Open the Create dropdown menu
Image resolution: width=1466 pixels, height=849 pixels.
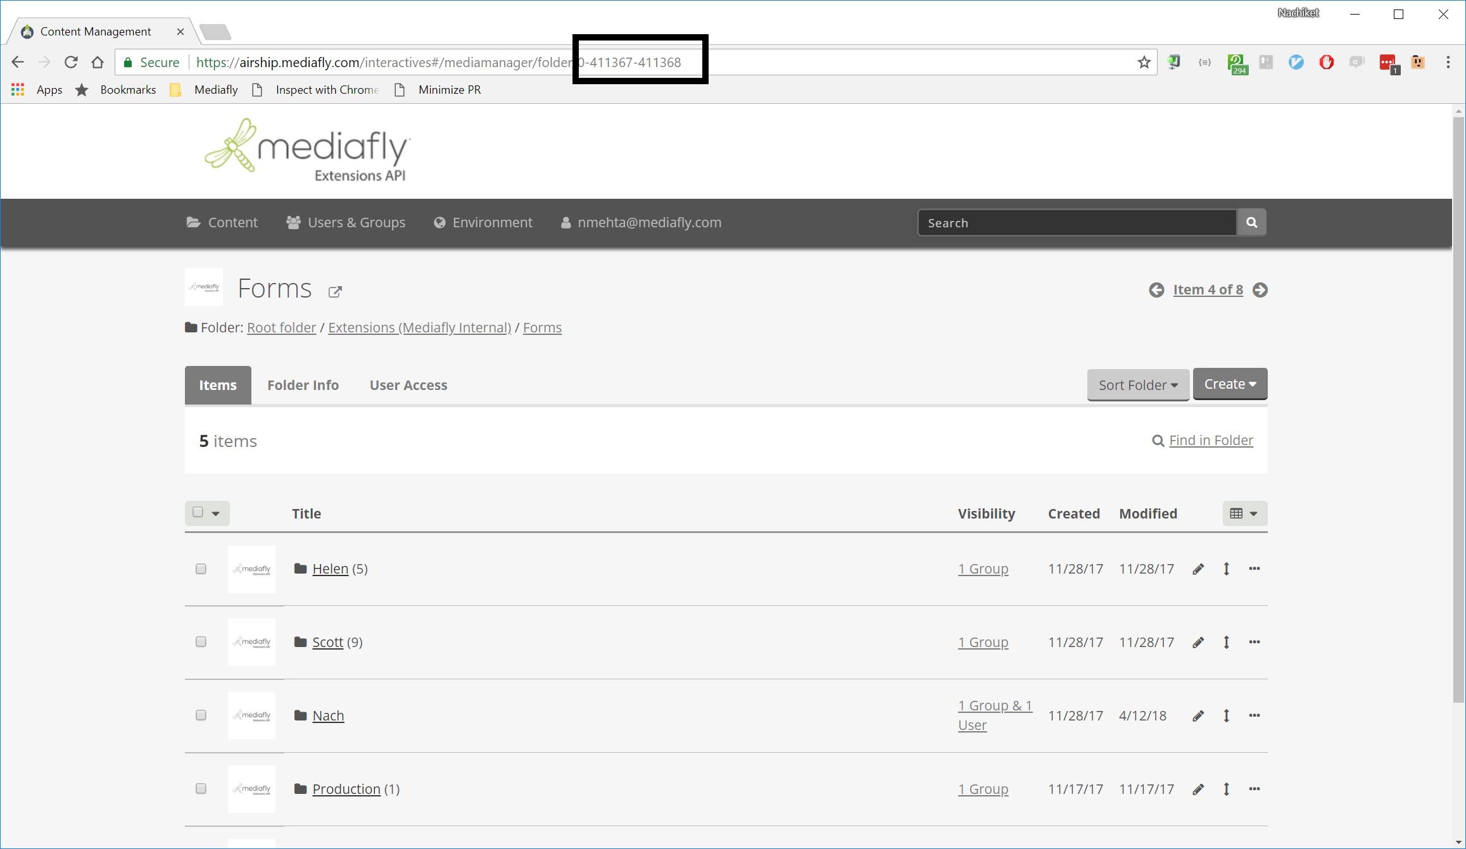(x=1229, y=384)
